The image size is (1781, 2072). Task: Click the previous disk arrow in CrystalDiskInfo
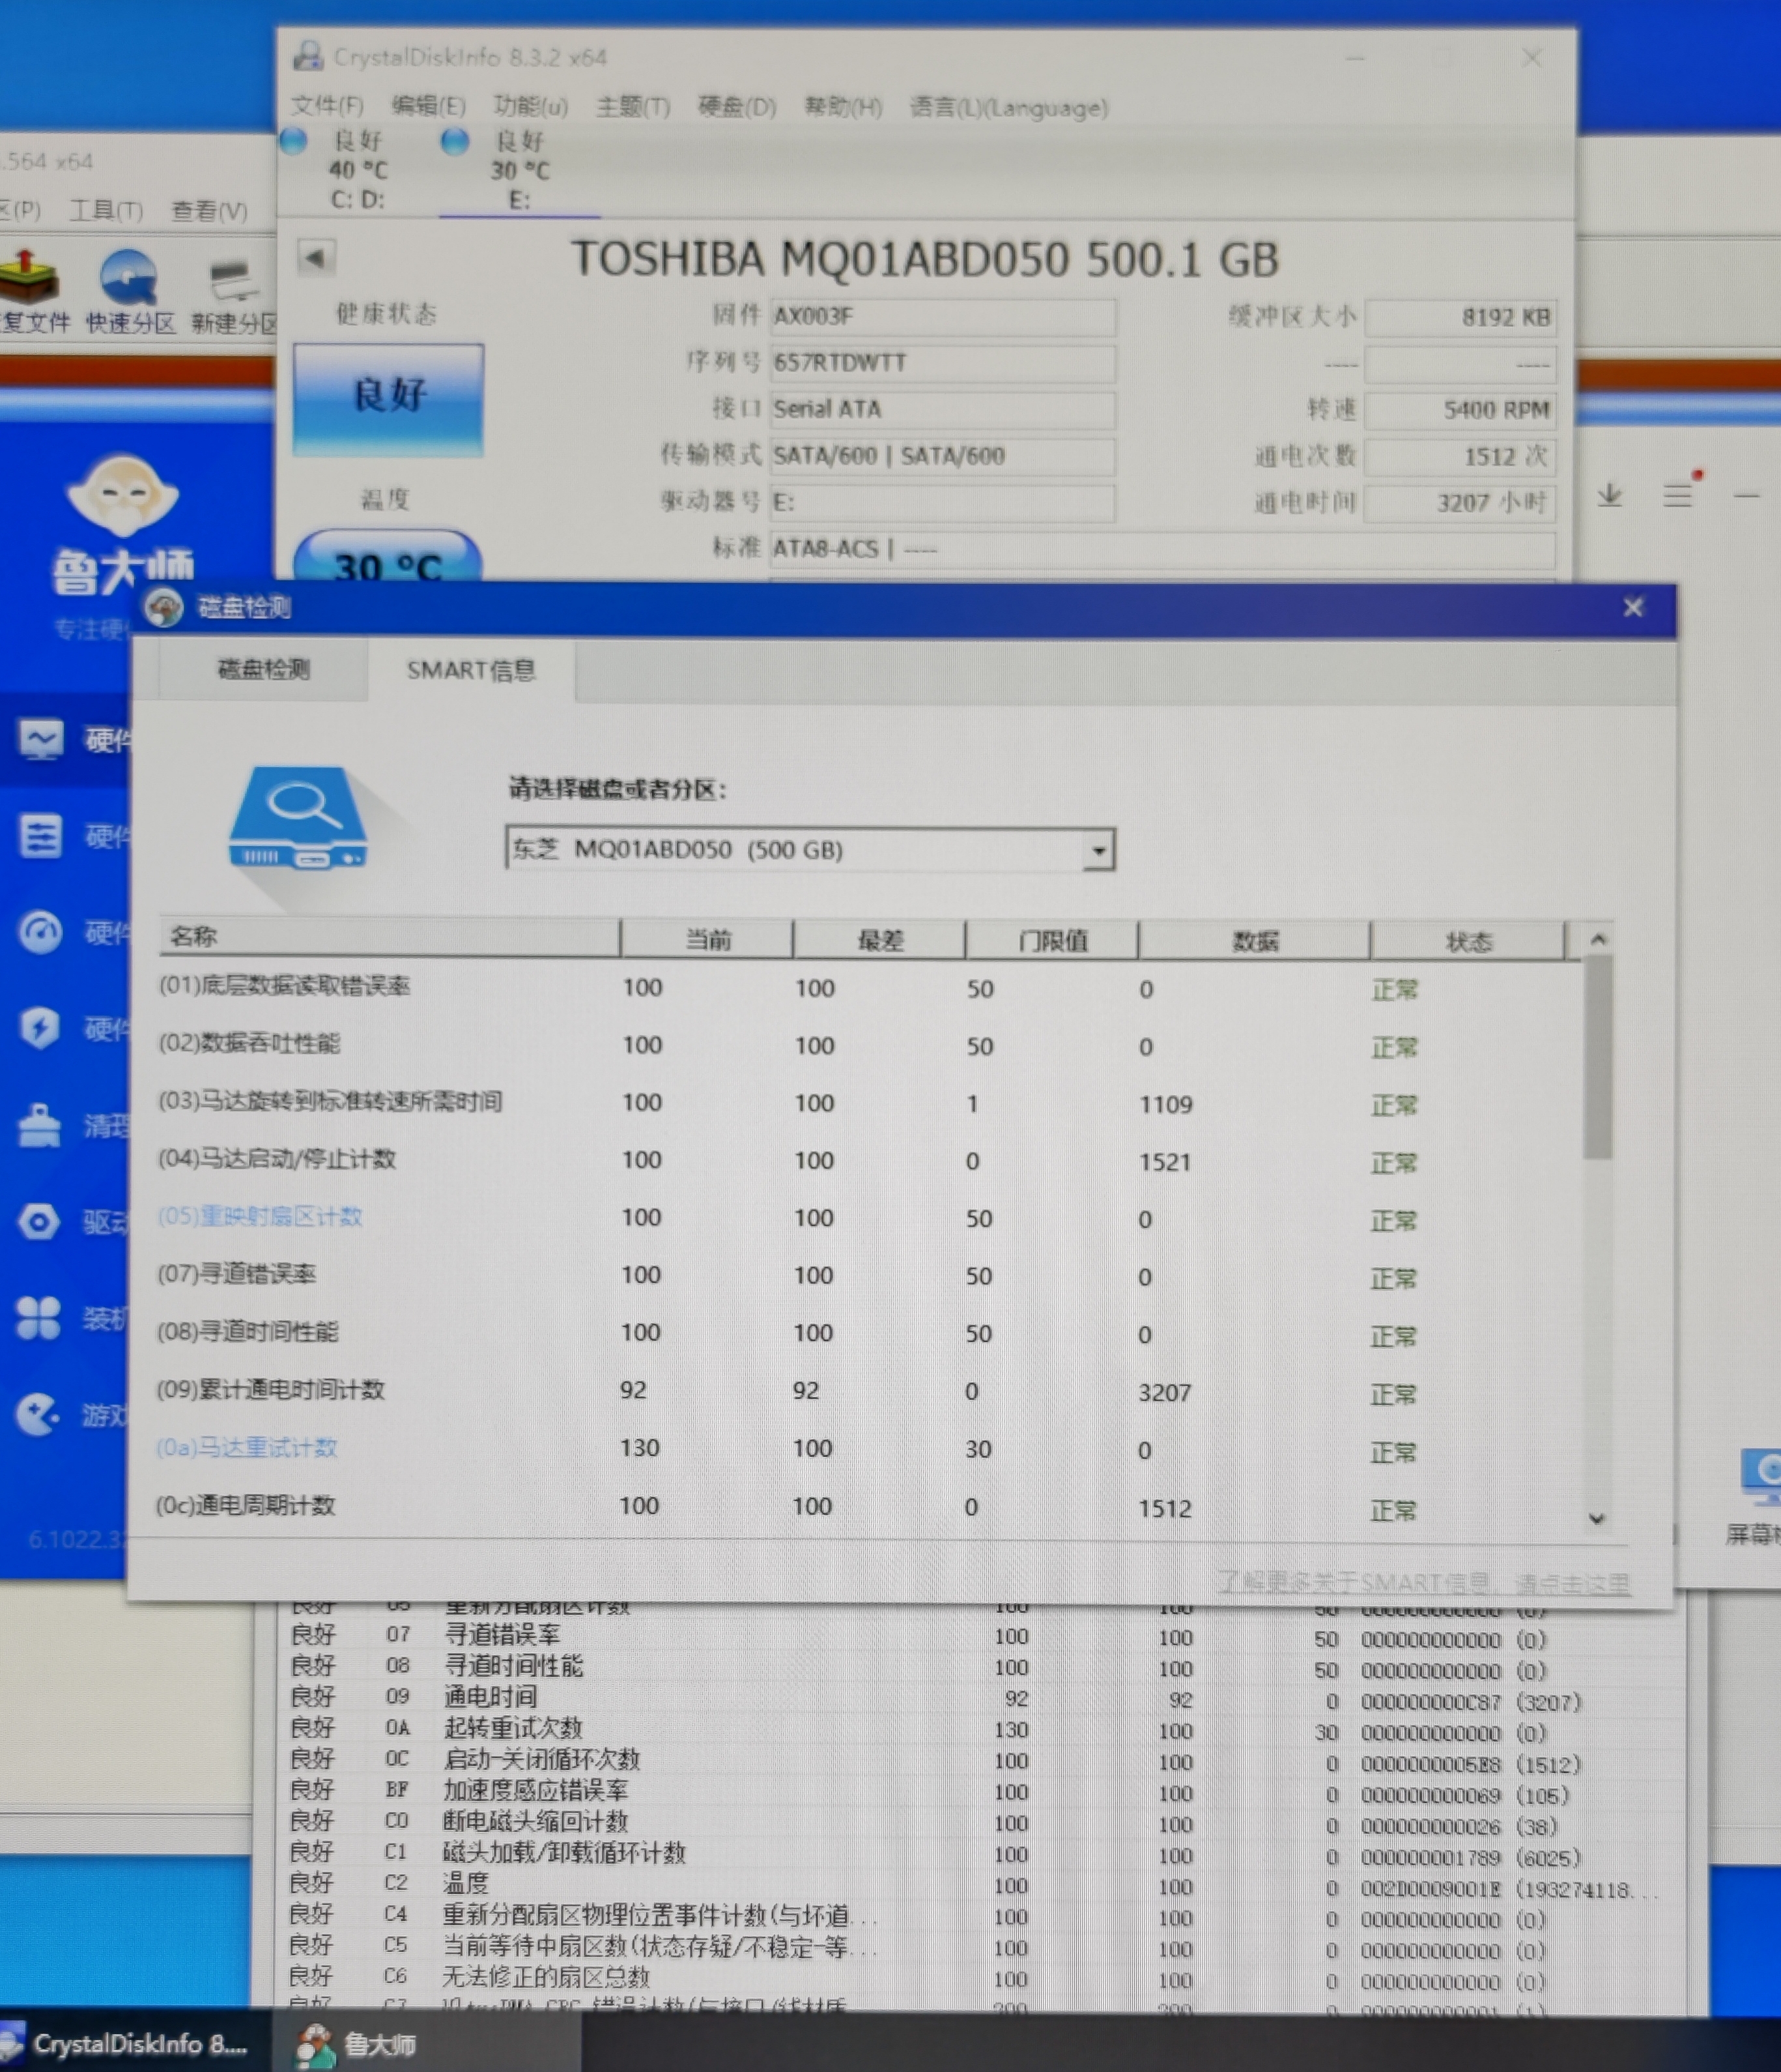pos(316,258)
